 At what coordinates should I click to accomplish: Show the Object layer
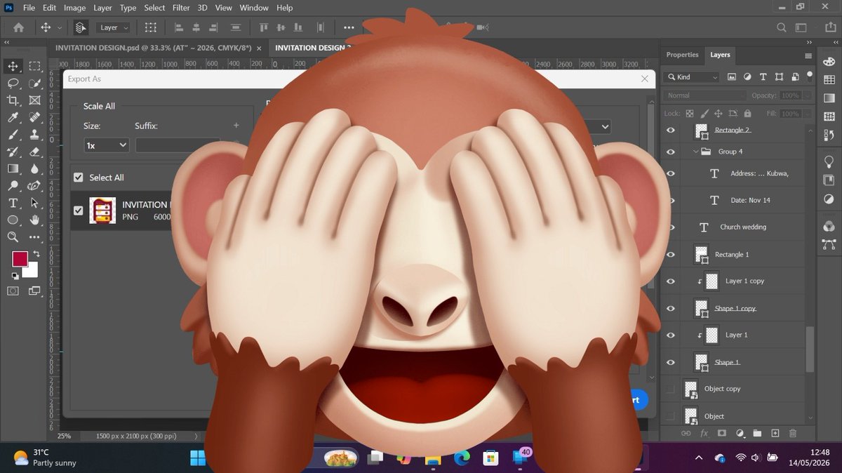coord(671,416)
